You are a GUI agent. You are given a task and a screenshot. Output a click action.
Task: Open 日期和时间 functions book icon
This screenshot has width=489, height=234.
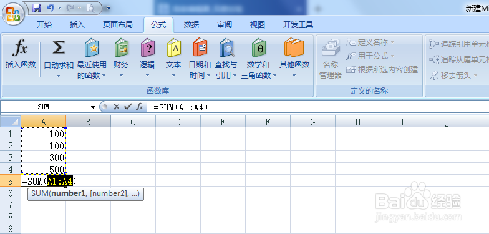click(x=200, y=47)
